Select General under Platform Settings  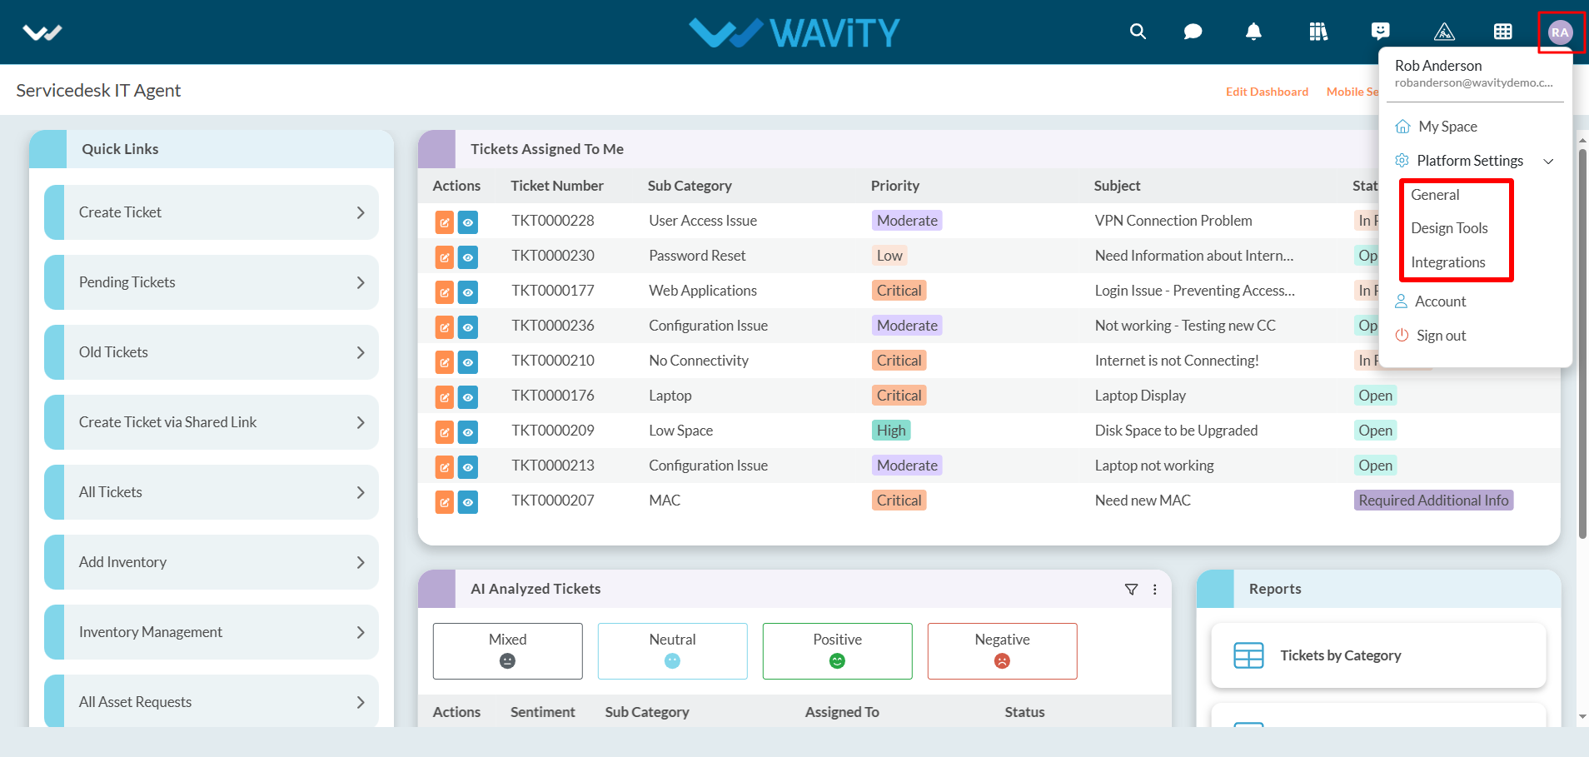(1435, 195)
